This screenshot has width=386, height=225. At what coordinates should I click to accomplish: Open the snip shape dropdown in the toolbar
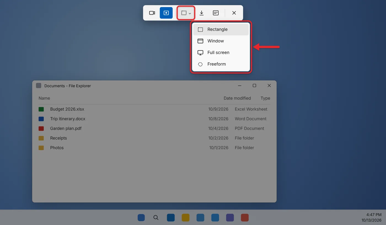click(186, 13)
